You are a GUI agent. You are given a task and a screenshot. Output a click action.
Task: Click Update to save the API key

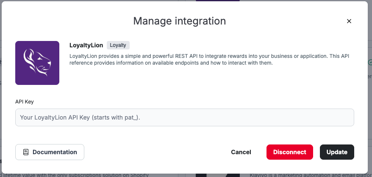[x=337, y=152]
